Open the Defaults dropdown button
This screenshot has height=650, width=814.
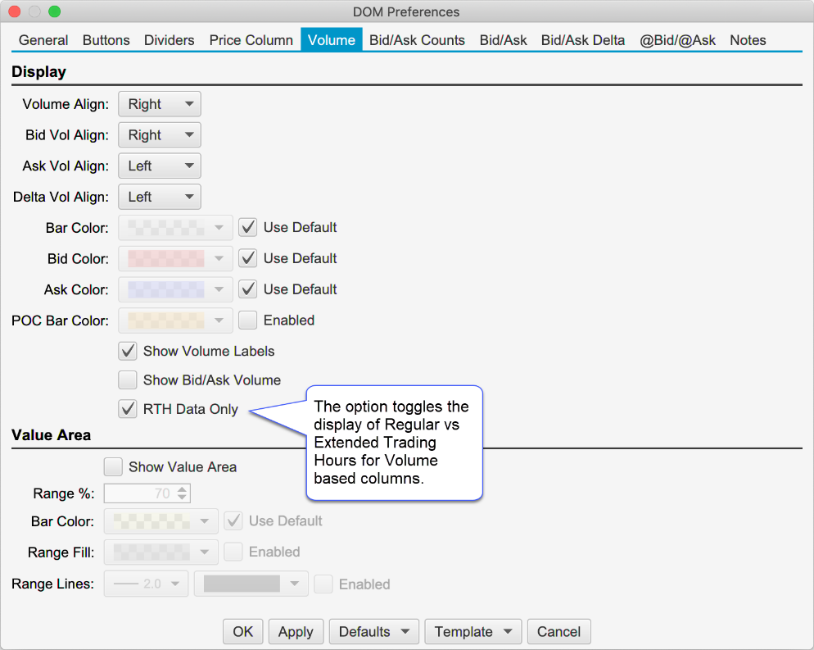click(373, 631)
